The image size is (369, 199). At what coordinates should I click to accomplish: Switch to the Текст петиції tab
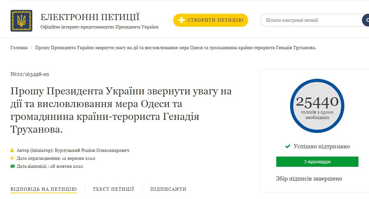point(113,189)
